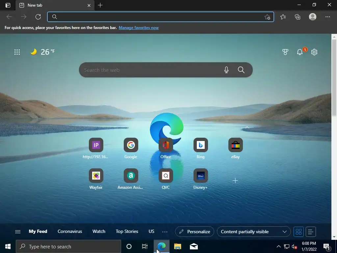Viewport: 337px width, 253px height.
Task: Open the Favorites list icon
Action: [283, 17]
